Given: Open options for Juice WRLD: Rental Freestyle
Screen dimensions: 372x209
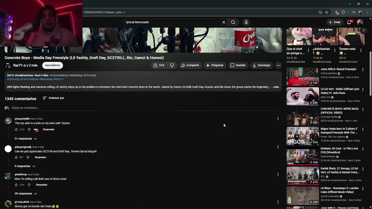Looking at the screenshot, I should pyautogui.click(x=363, y=70).
